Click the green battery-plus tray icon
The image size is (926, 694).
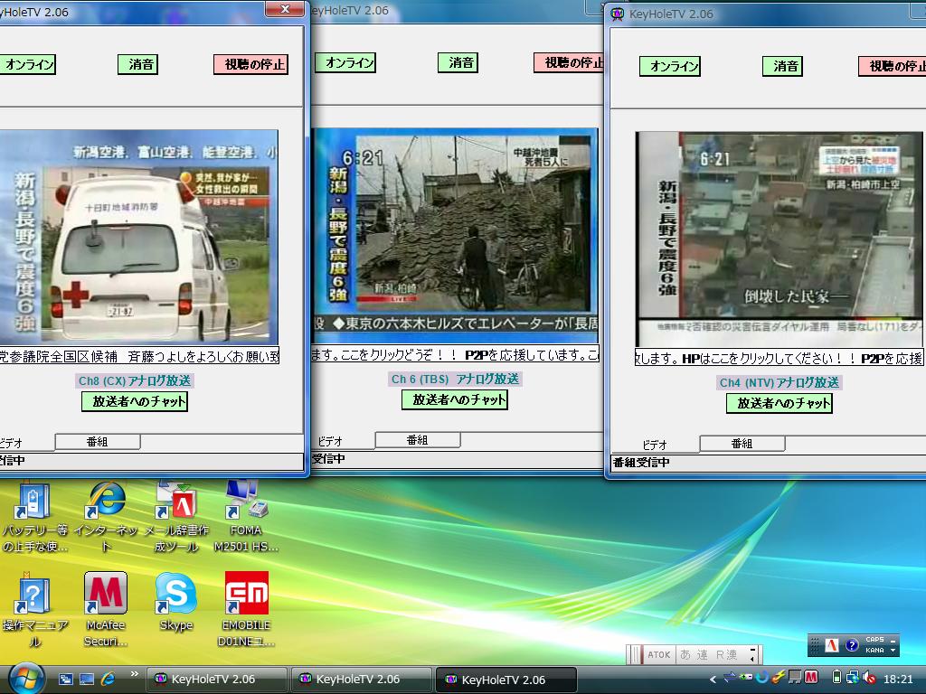(x=746, y=678)
